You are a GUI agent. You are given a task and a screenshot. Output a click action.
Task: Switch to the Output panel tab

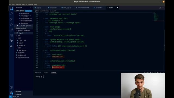[46, 73]
